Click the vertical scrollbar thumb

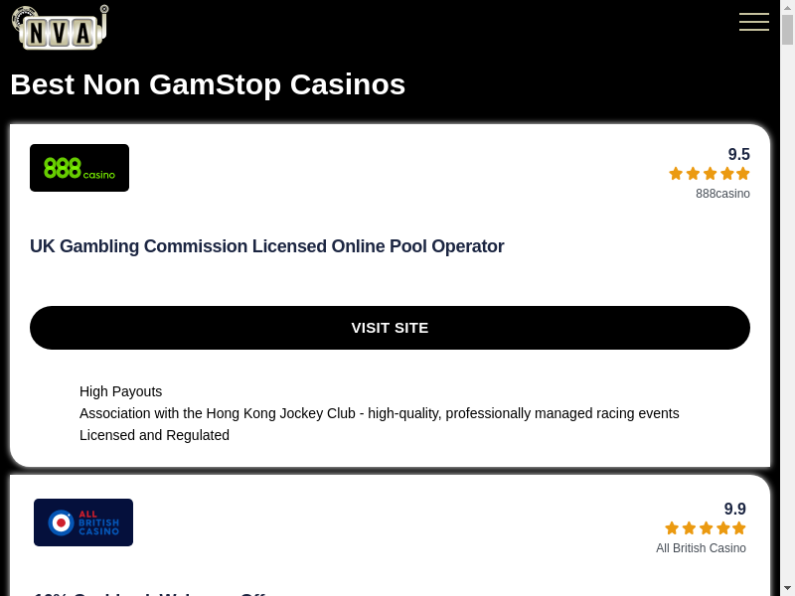coord(787,30)
